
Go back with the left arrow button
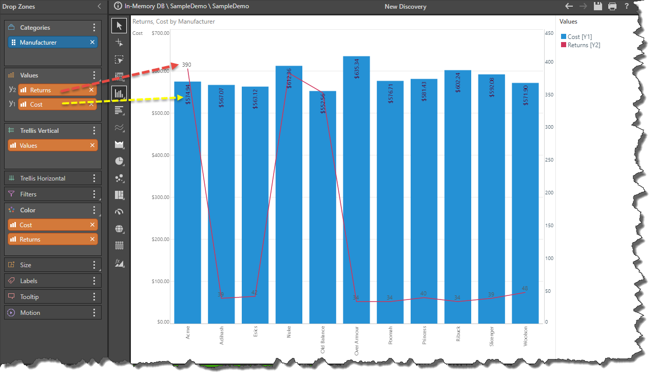coord(569,6)
